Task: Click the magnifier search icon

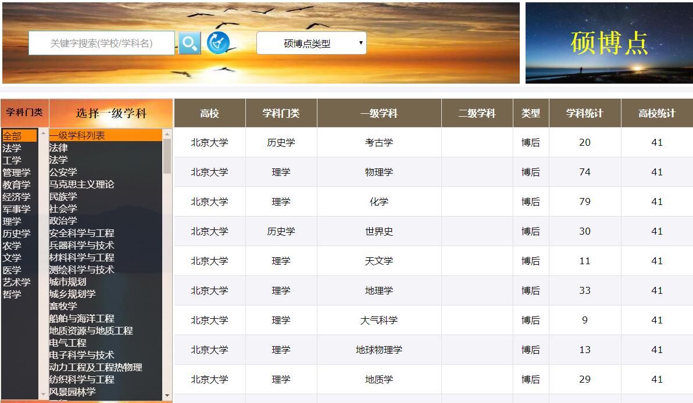Action: click(x=189, y=43)
